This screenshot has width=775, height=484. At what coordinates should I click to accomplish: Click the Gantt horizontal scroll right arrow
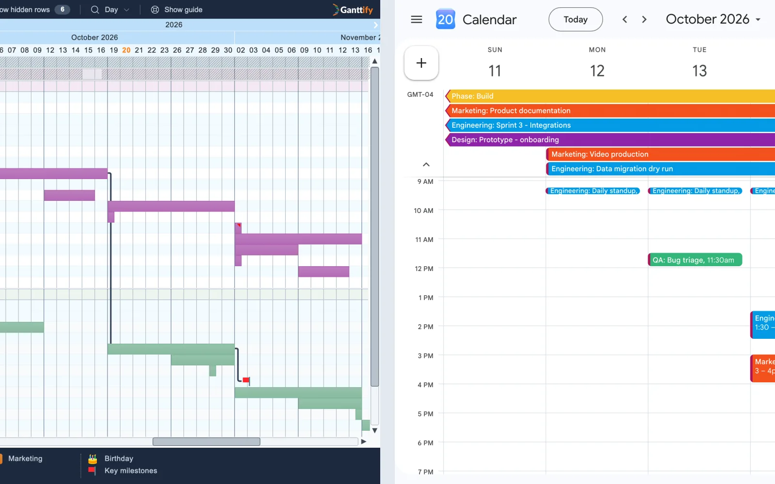pos(364,441)
